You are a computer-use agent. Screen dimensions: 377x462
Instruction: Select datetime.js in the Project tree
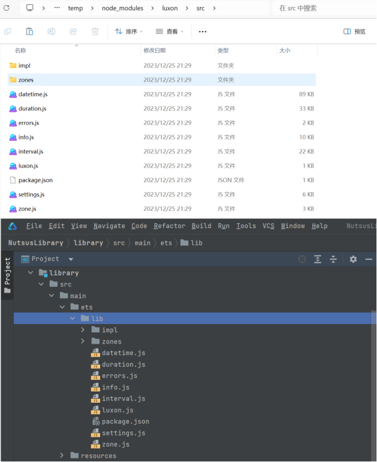click(118, 353)
